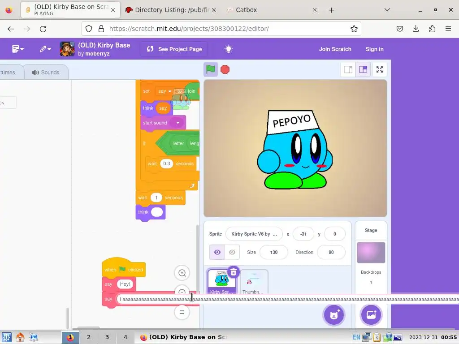Edit the Hey! text in say block
Screen dimensions: 459x344
(x=125, y=284)
